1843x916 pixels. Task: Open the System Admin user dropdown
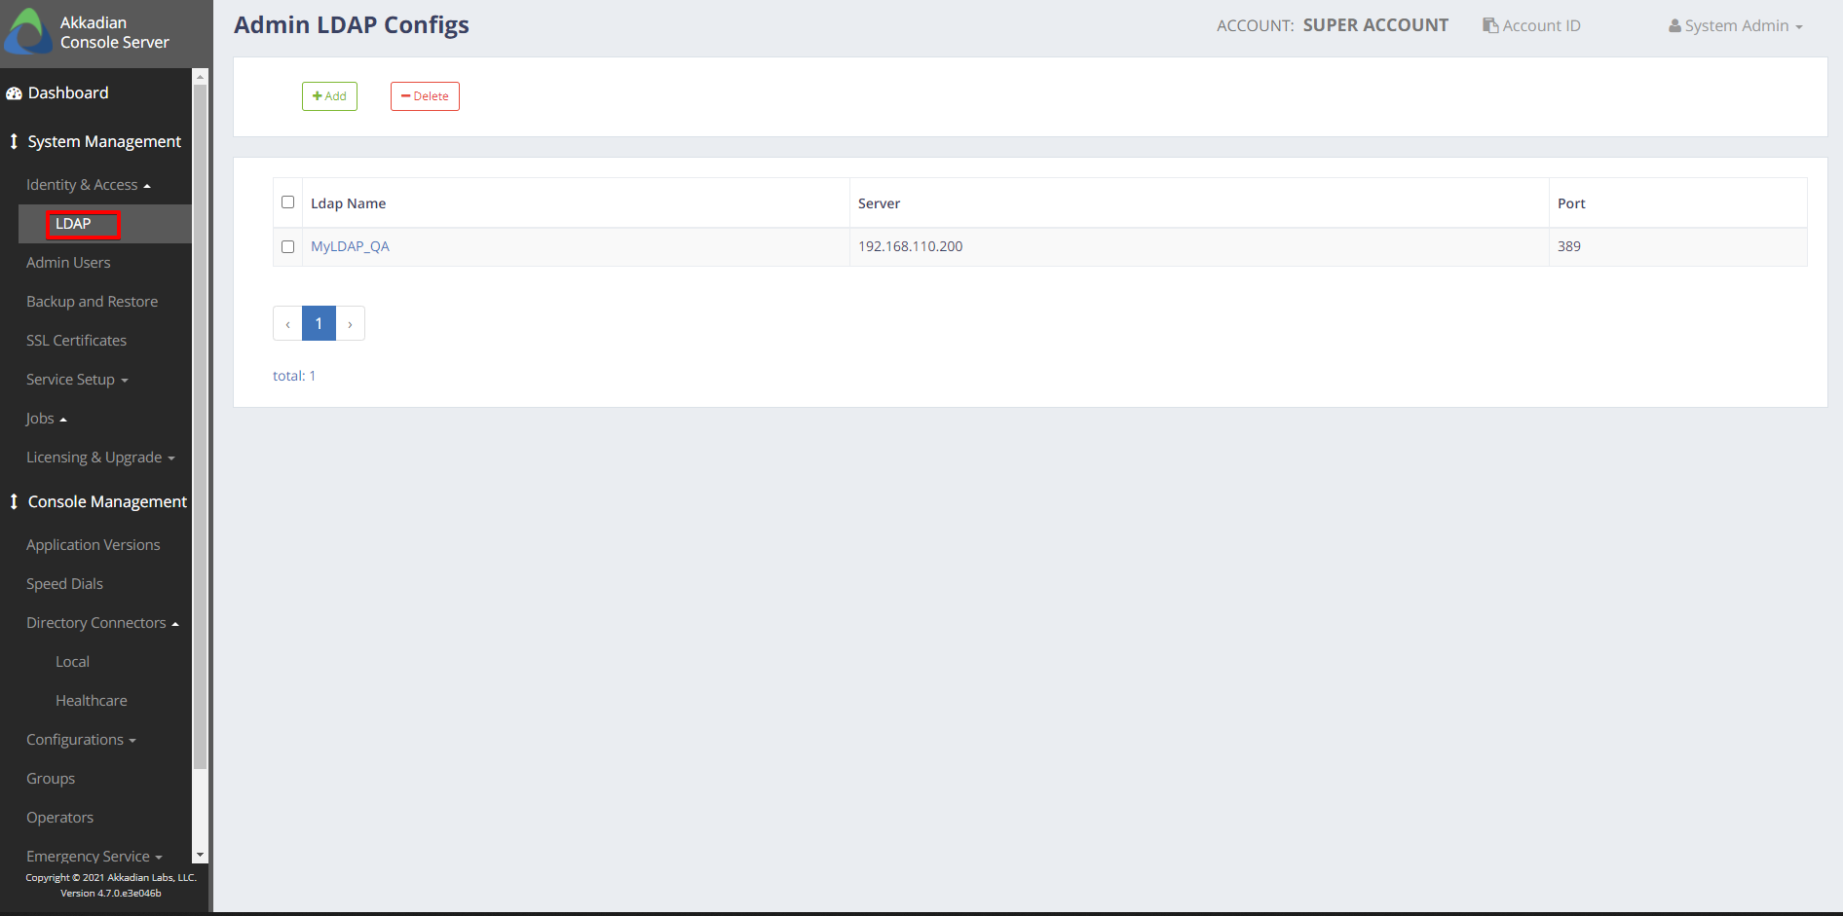(1735, 26)
